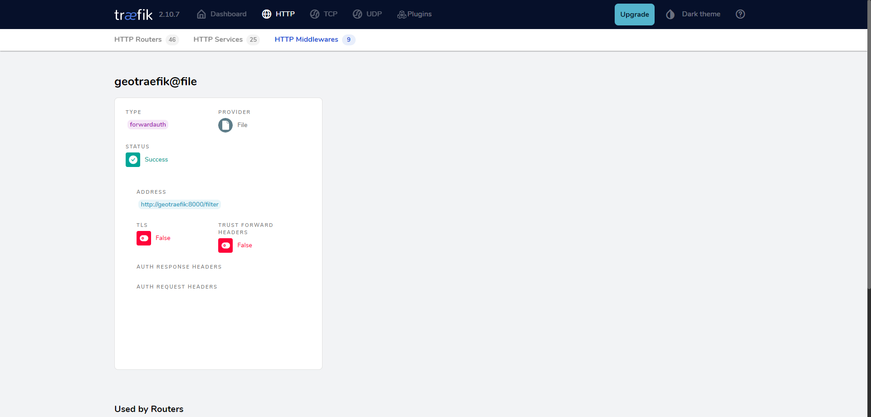Click the File provider text

242,125
